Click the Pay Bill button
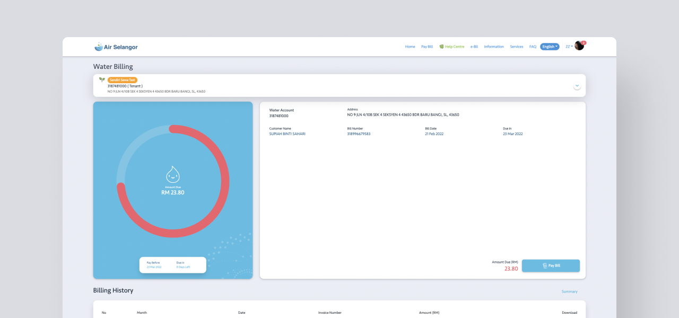Image resolution: width=679 pixels, height=318 pixels. pos(551,266)
